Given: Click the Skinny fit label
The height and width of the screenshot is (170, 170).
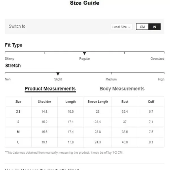Looking at the screenshot, I should 10,59.
